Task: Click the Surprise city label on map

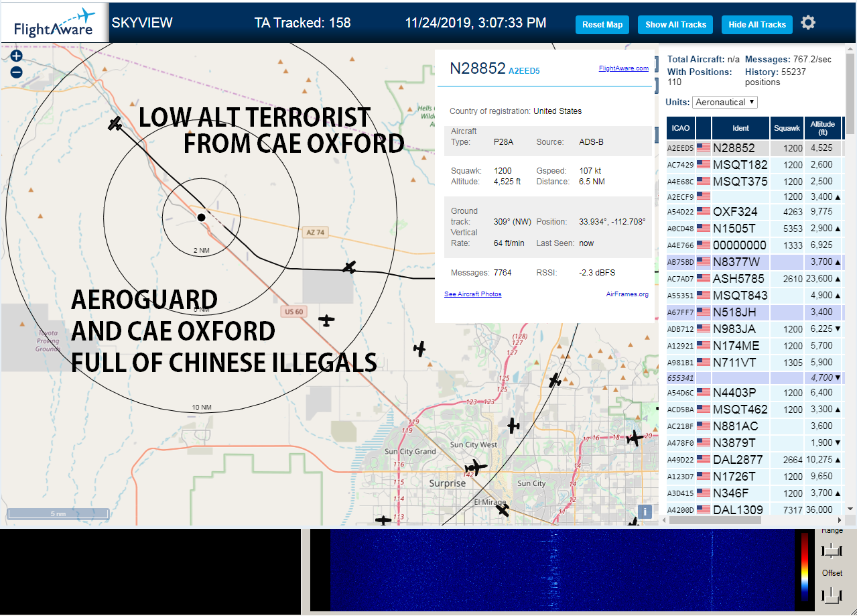Action: pos(447,483)
